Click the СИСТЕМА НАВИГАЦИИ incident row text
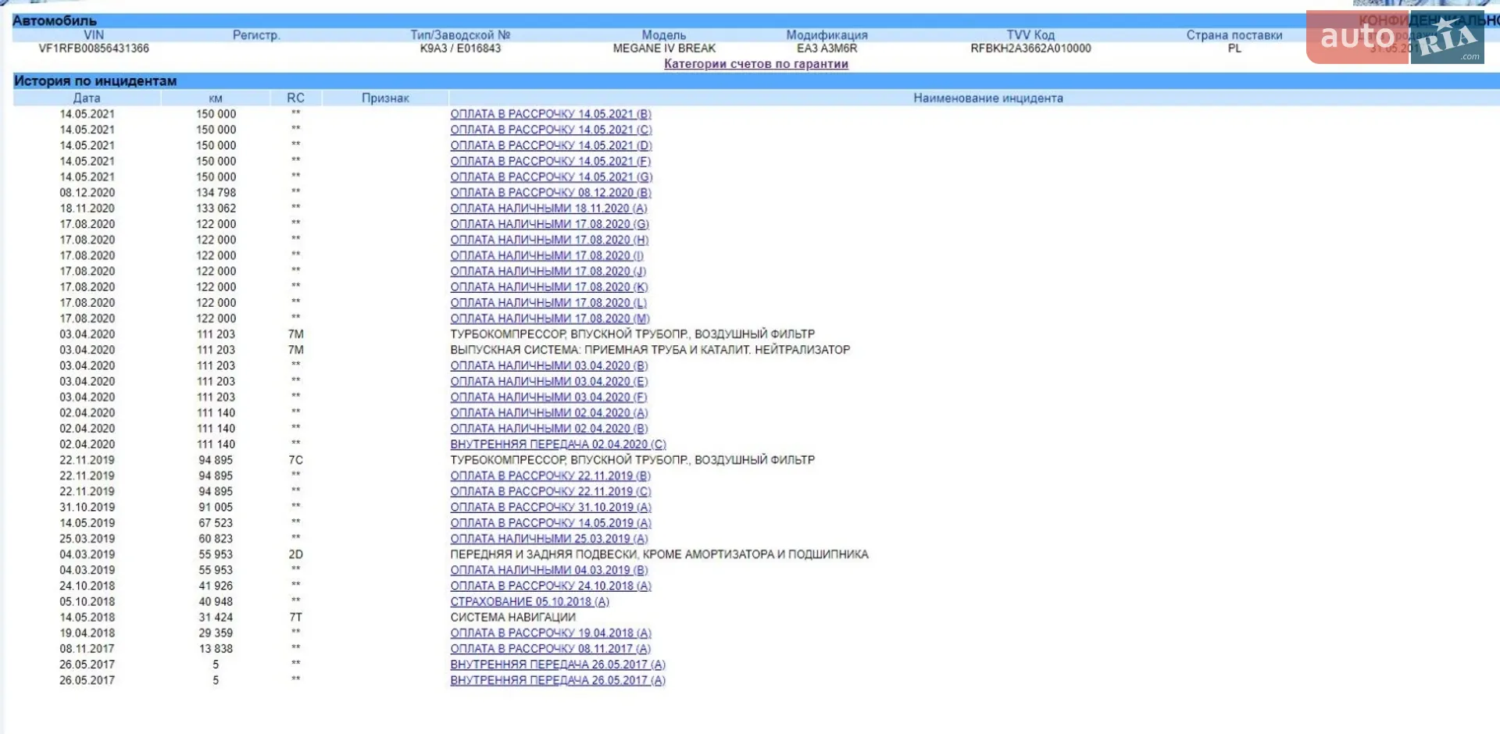This screenshot has width=1500, height=734. click(x=512, y=618)
